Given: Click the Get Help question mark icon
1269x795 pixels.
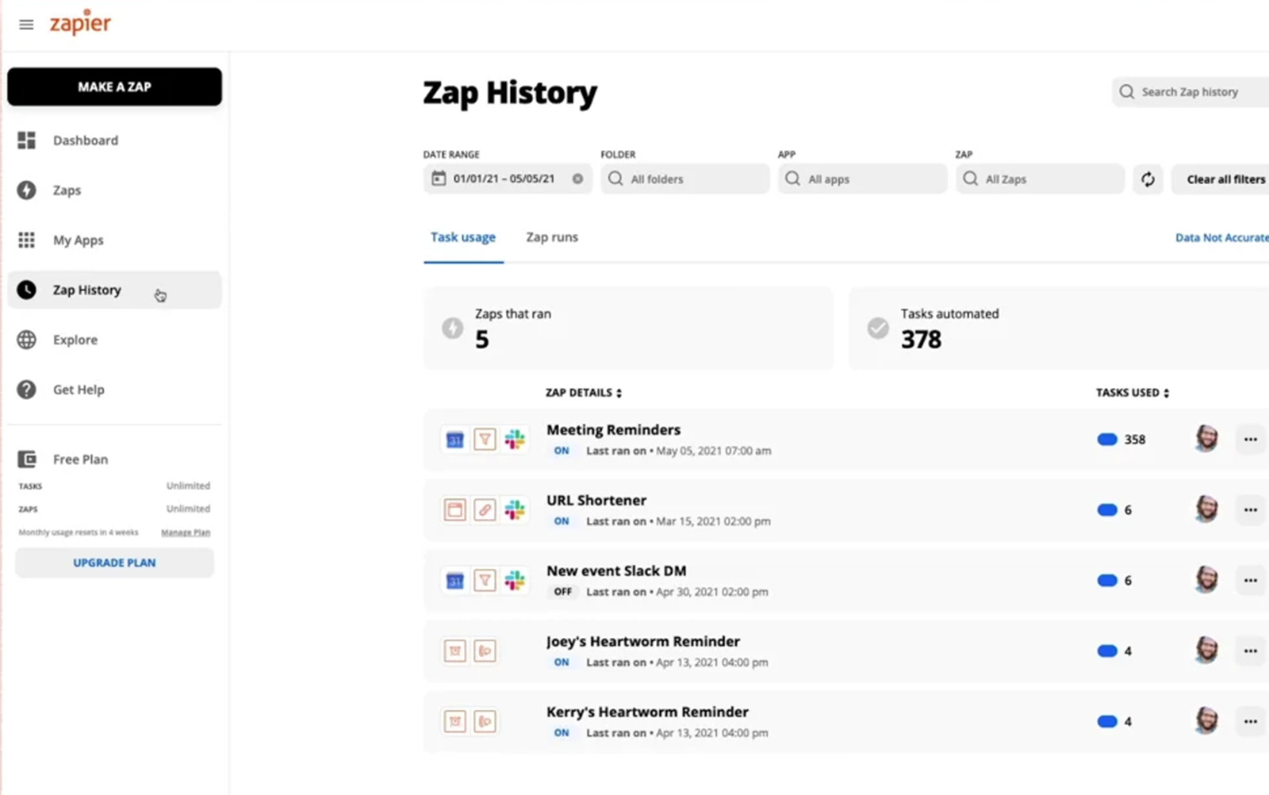Looking at the screenshot, I should point(27,390).
